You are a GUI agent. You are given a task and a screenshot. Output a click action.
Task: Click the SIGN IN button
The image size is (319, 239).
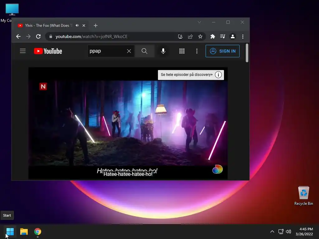[222, 51]
